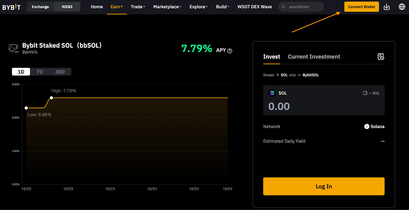
Task: Expand the Explore dropdown menu
Action: point(199,7)
